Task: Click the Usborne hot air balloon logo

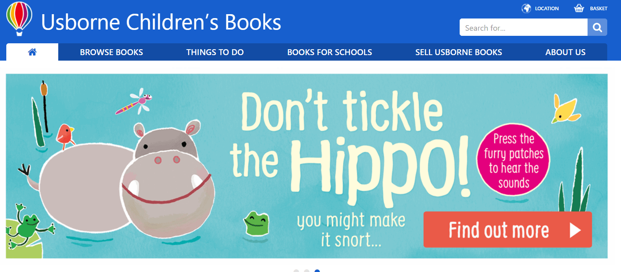Action: point(19,19)
